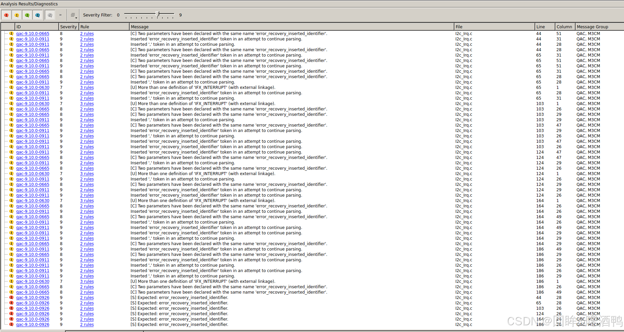This screenshot has height=332, width=624.
Task: Open qac-9.10.0-0630 link for line 103
Action: [x=33, y=104]
